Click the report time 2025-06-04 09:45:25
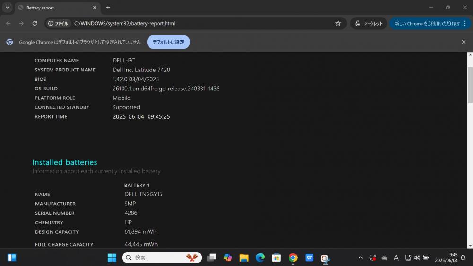The width and height of the screenshot is (473, 266). click(141, 116)
